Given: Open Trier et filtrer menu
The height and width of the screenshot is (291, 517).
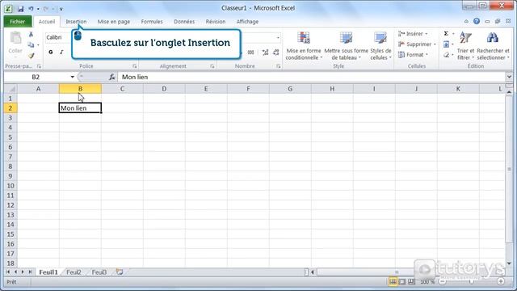Looking at the screenshot, I should coord(465,46).
